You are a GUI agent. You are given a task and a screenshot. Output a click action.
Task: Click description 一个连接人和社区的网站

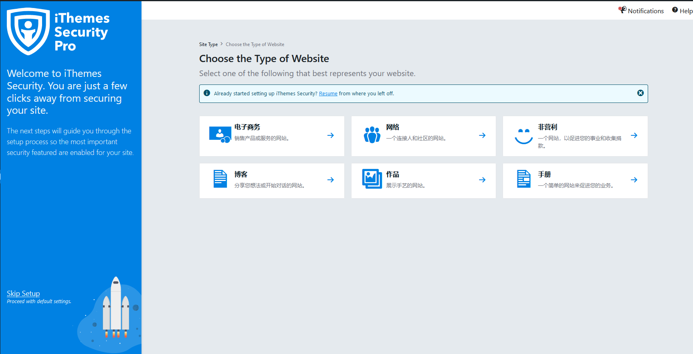[x=416, y=138]
